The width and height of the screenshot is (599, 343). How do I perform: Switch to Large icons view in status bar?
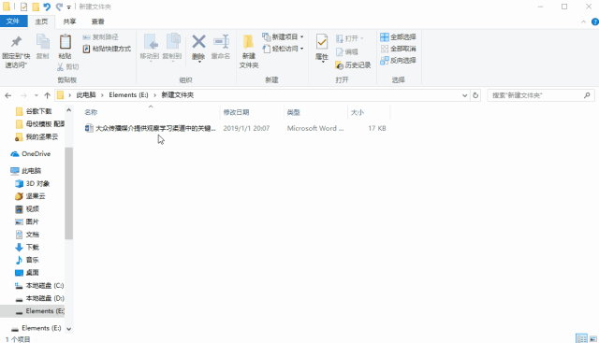tap(592, 338)
